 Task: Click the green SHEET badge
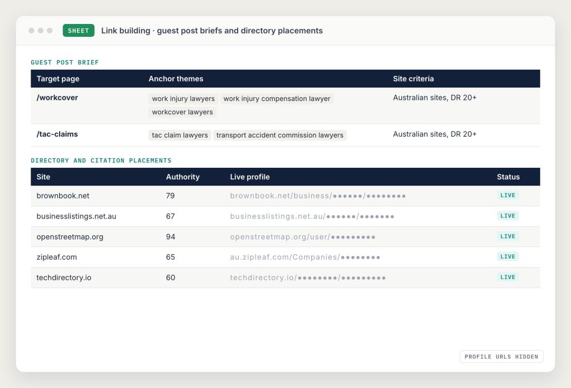click(x=78, y=31)
